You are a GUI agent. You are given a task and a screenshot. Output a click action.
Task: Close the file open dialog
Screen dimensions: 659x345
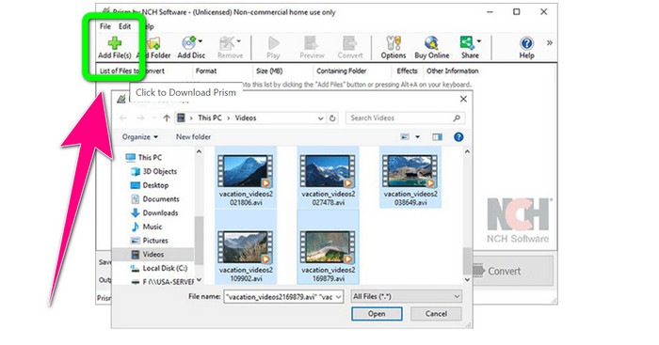pyautogui.click(x=463, y=99)
